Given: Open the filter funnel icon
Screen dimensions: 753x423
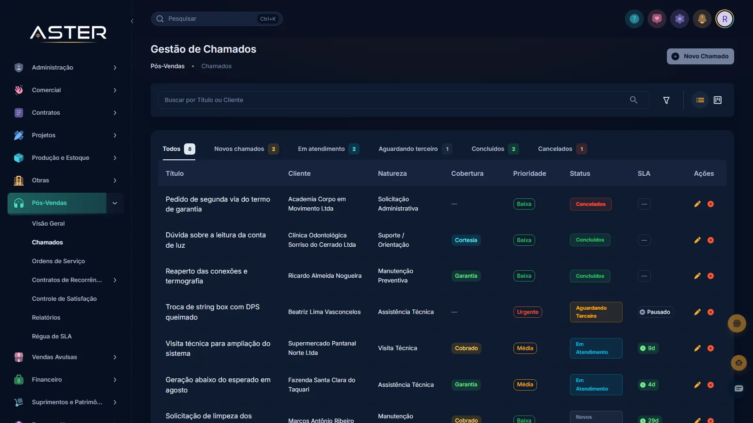Looking at the screenshot, I should [x=666, y=100].
